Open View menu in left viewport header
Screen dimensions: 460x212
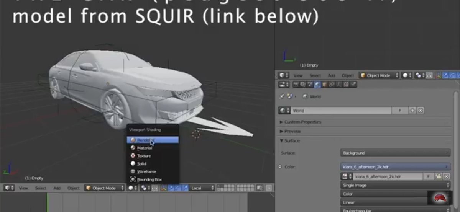click(24, 188)
